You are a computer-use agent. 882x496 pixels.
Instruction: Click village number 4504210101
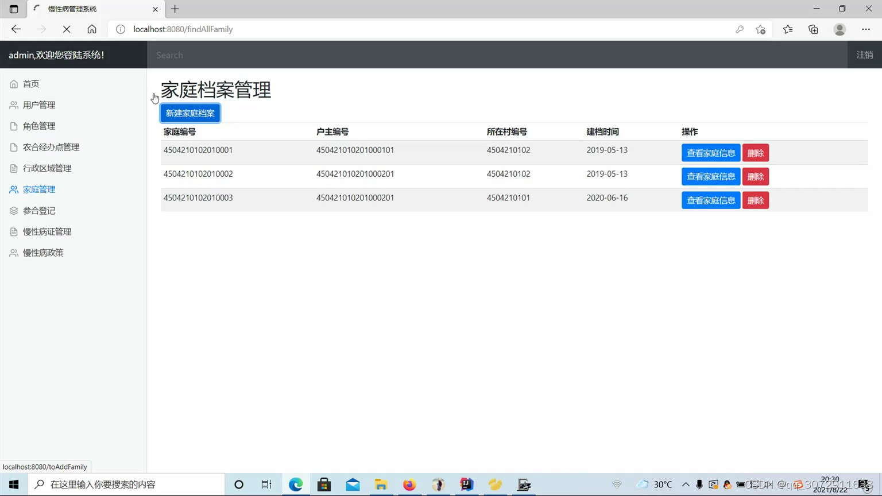point(508,198)
